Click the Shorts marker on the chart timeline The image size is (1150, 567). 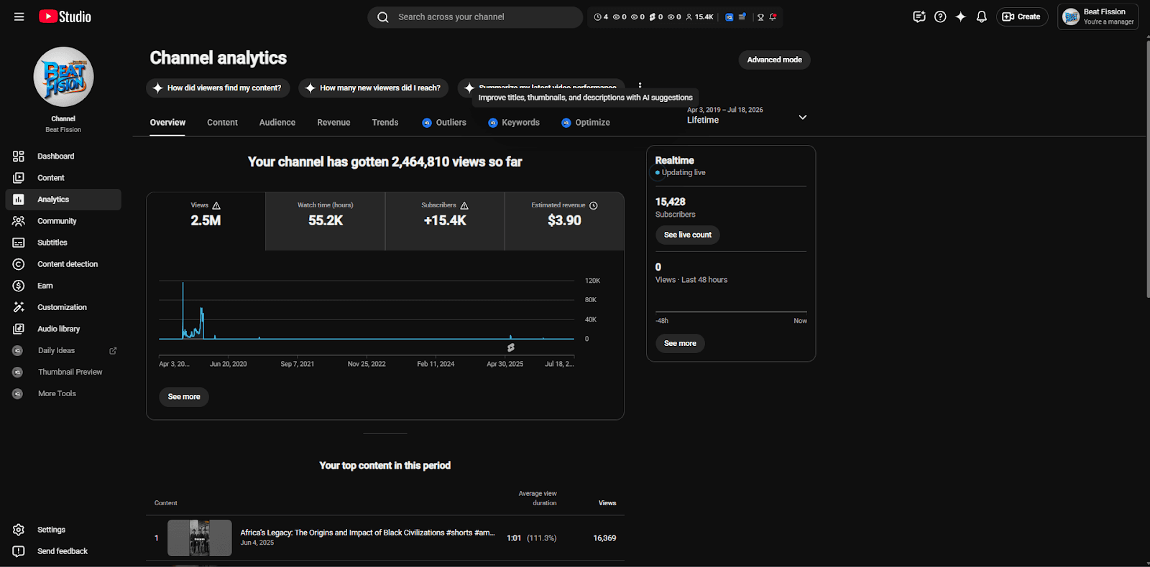click(510, 347)
